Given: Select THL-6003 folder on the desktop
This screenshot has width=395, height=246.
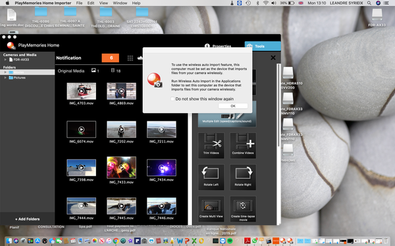Looking at the screenshot, I should tap(105, 17).
